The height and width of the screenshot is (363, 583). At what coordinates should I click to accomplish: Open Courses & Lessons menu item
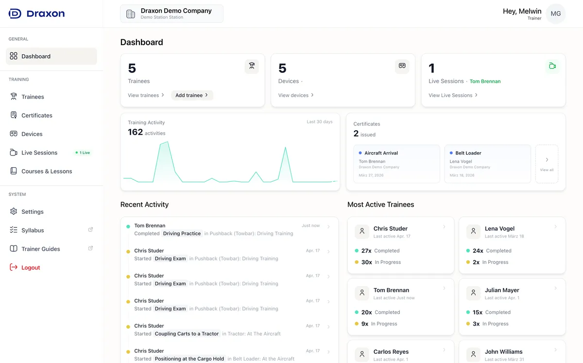[51, 171]
